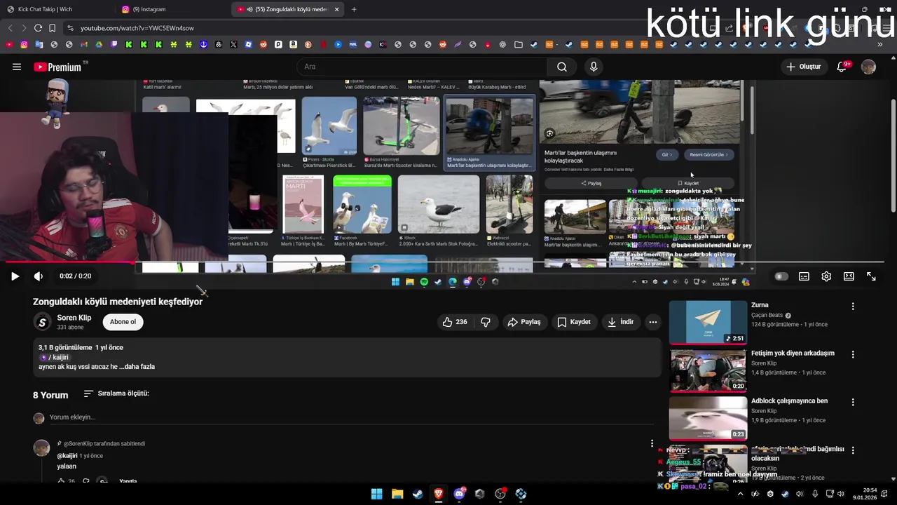Open the YouTube guide hamburger menu
897x505 pixels.
[16, 67]
